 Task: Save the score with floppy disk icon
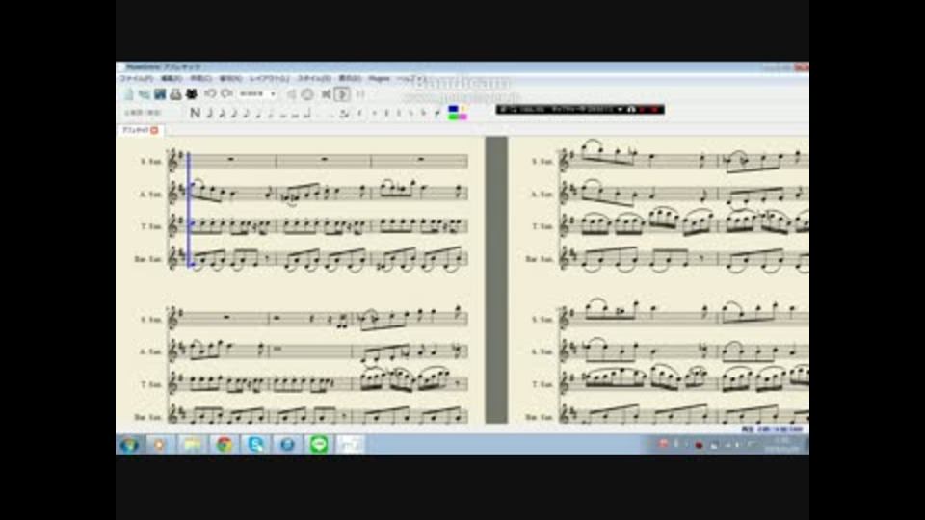point(160,94)
